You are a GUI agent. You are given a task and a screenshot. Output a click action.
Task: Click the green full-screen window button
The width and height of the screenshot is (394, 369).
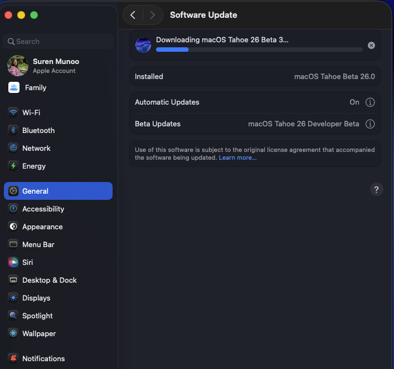pos(34,15)
